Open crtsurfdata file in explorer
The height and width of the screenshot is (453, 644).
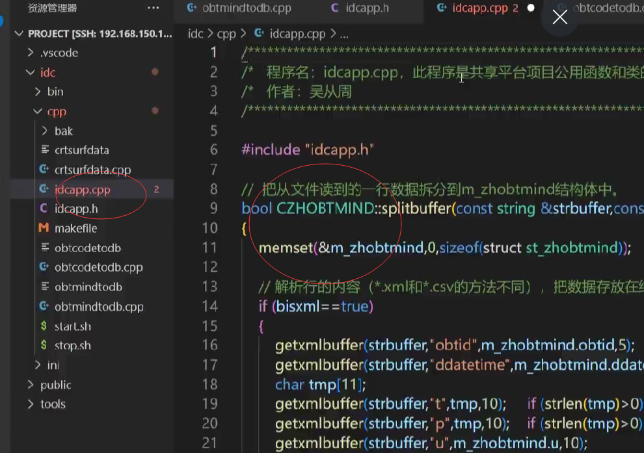click(82, 150)
